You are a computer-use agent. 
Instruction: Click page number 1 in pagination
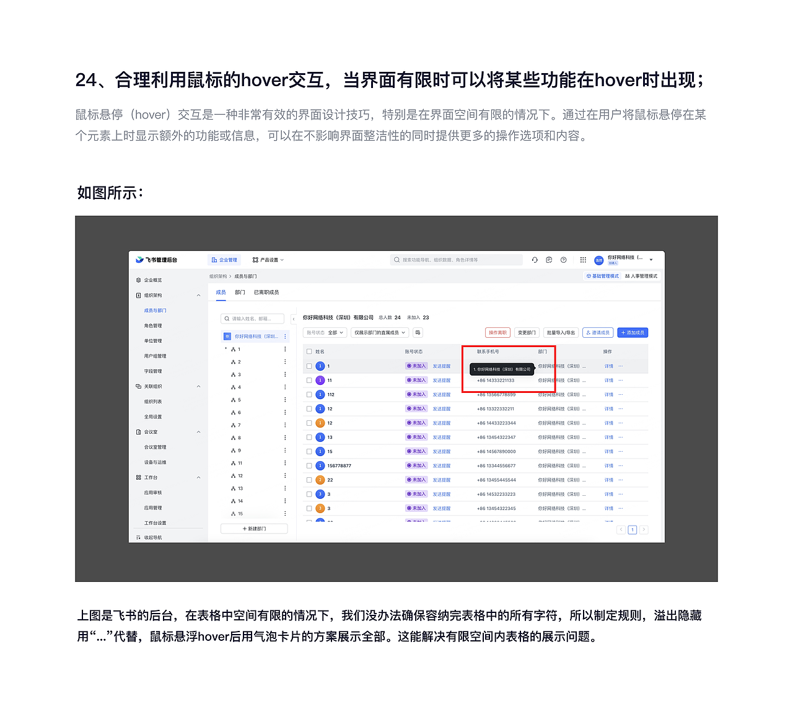(633, 530)
